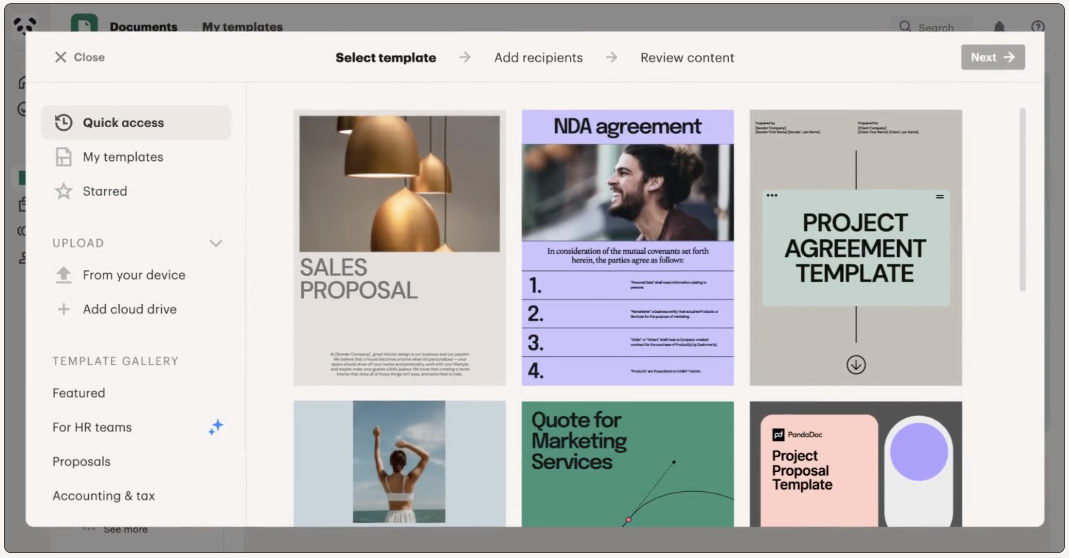Click the Proposals category in template gallery
The image size is (1069, 558).
click(81, 461)
